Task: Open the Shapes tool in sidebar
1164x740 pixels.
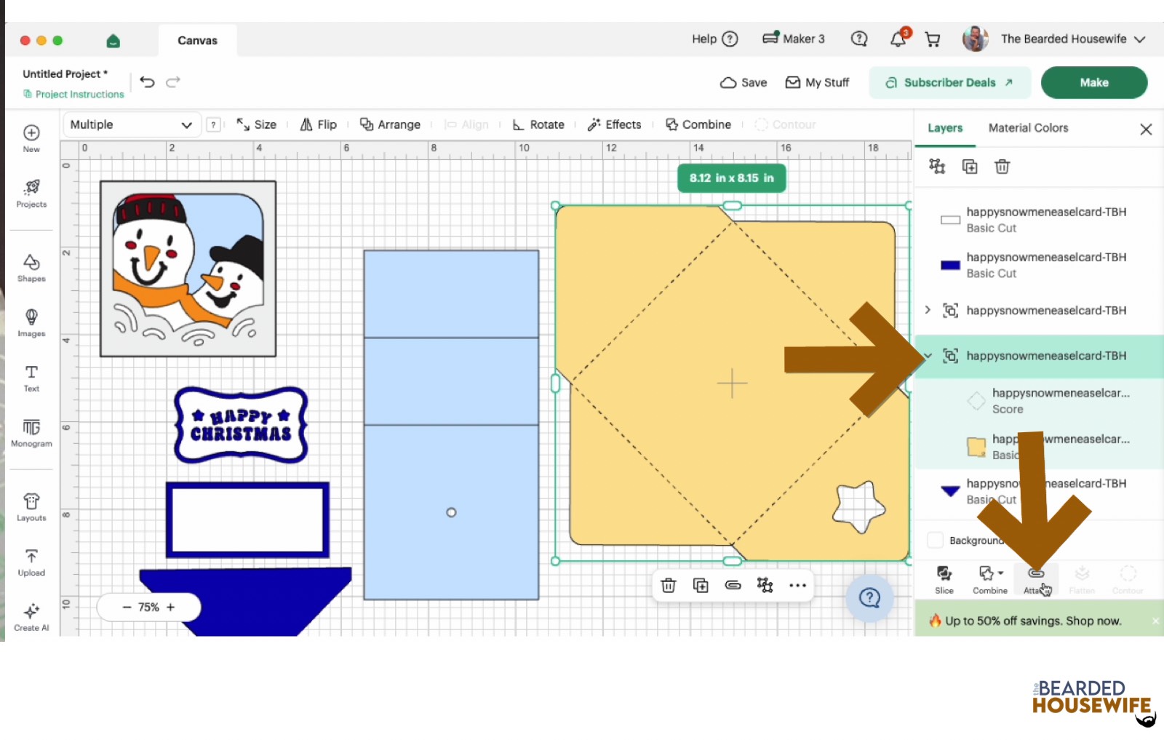Action: click(31, 268)
